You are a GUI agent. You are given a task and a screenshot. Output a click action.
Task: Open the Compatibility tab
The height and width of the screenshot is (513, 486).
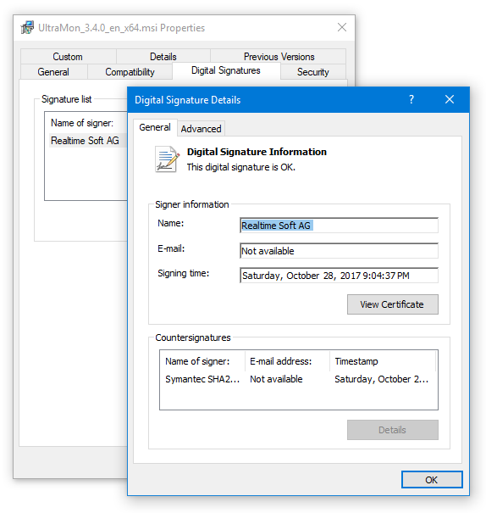(130, 71)
